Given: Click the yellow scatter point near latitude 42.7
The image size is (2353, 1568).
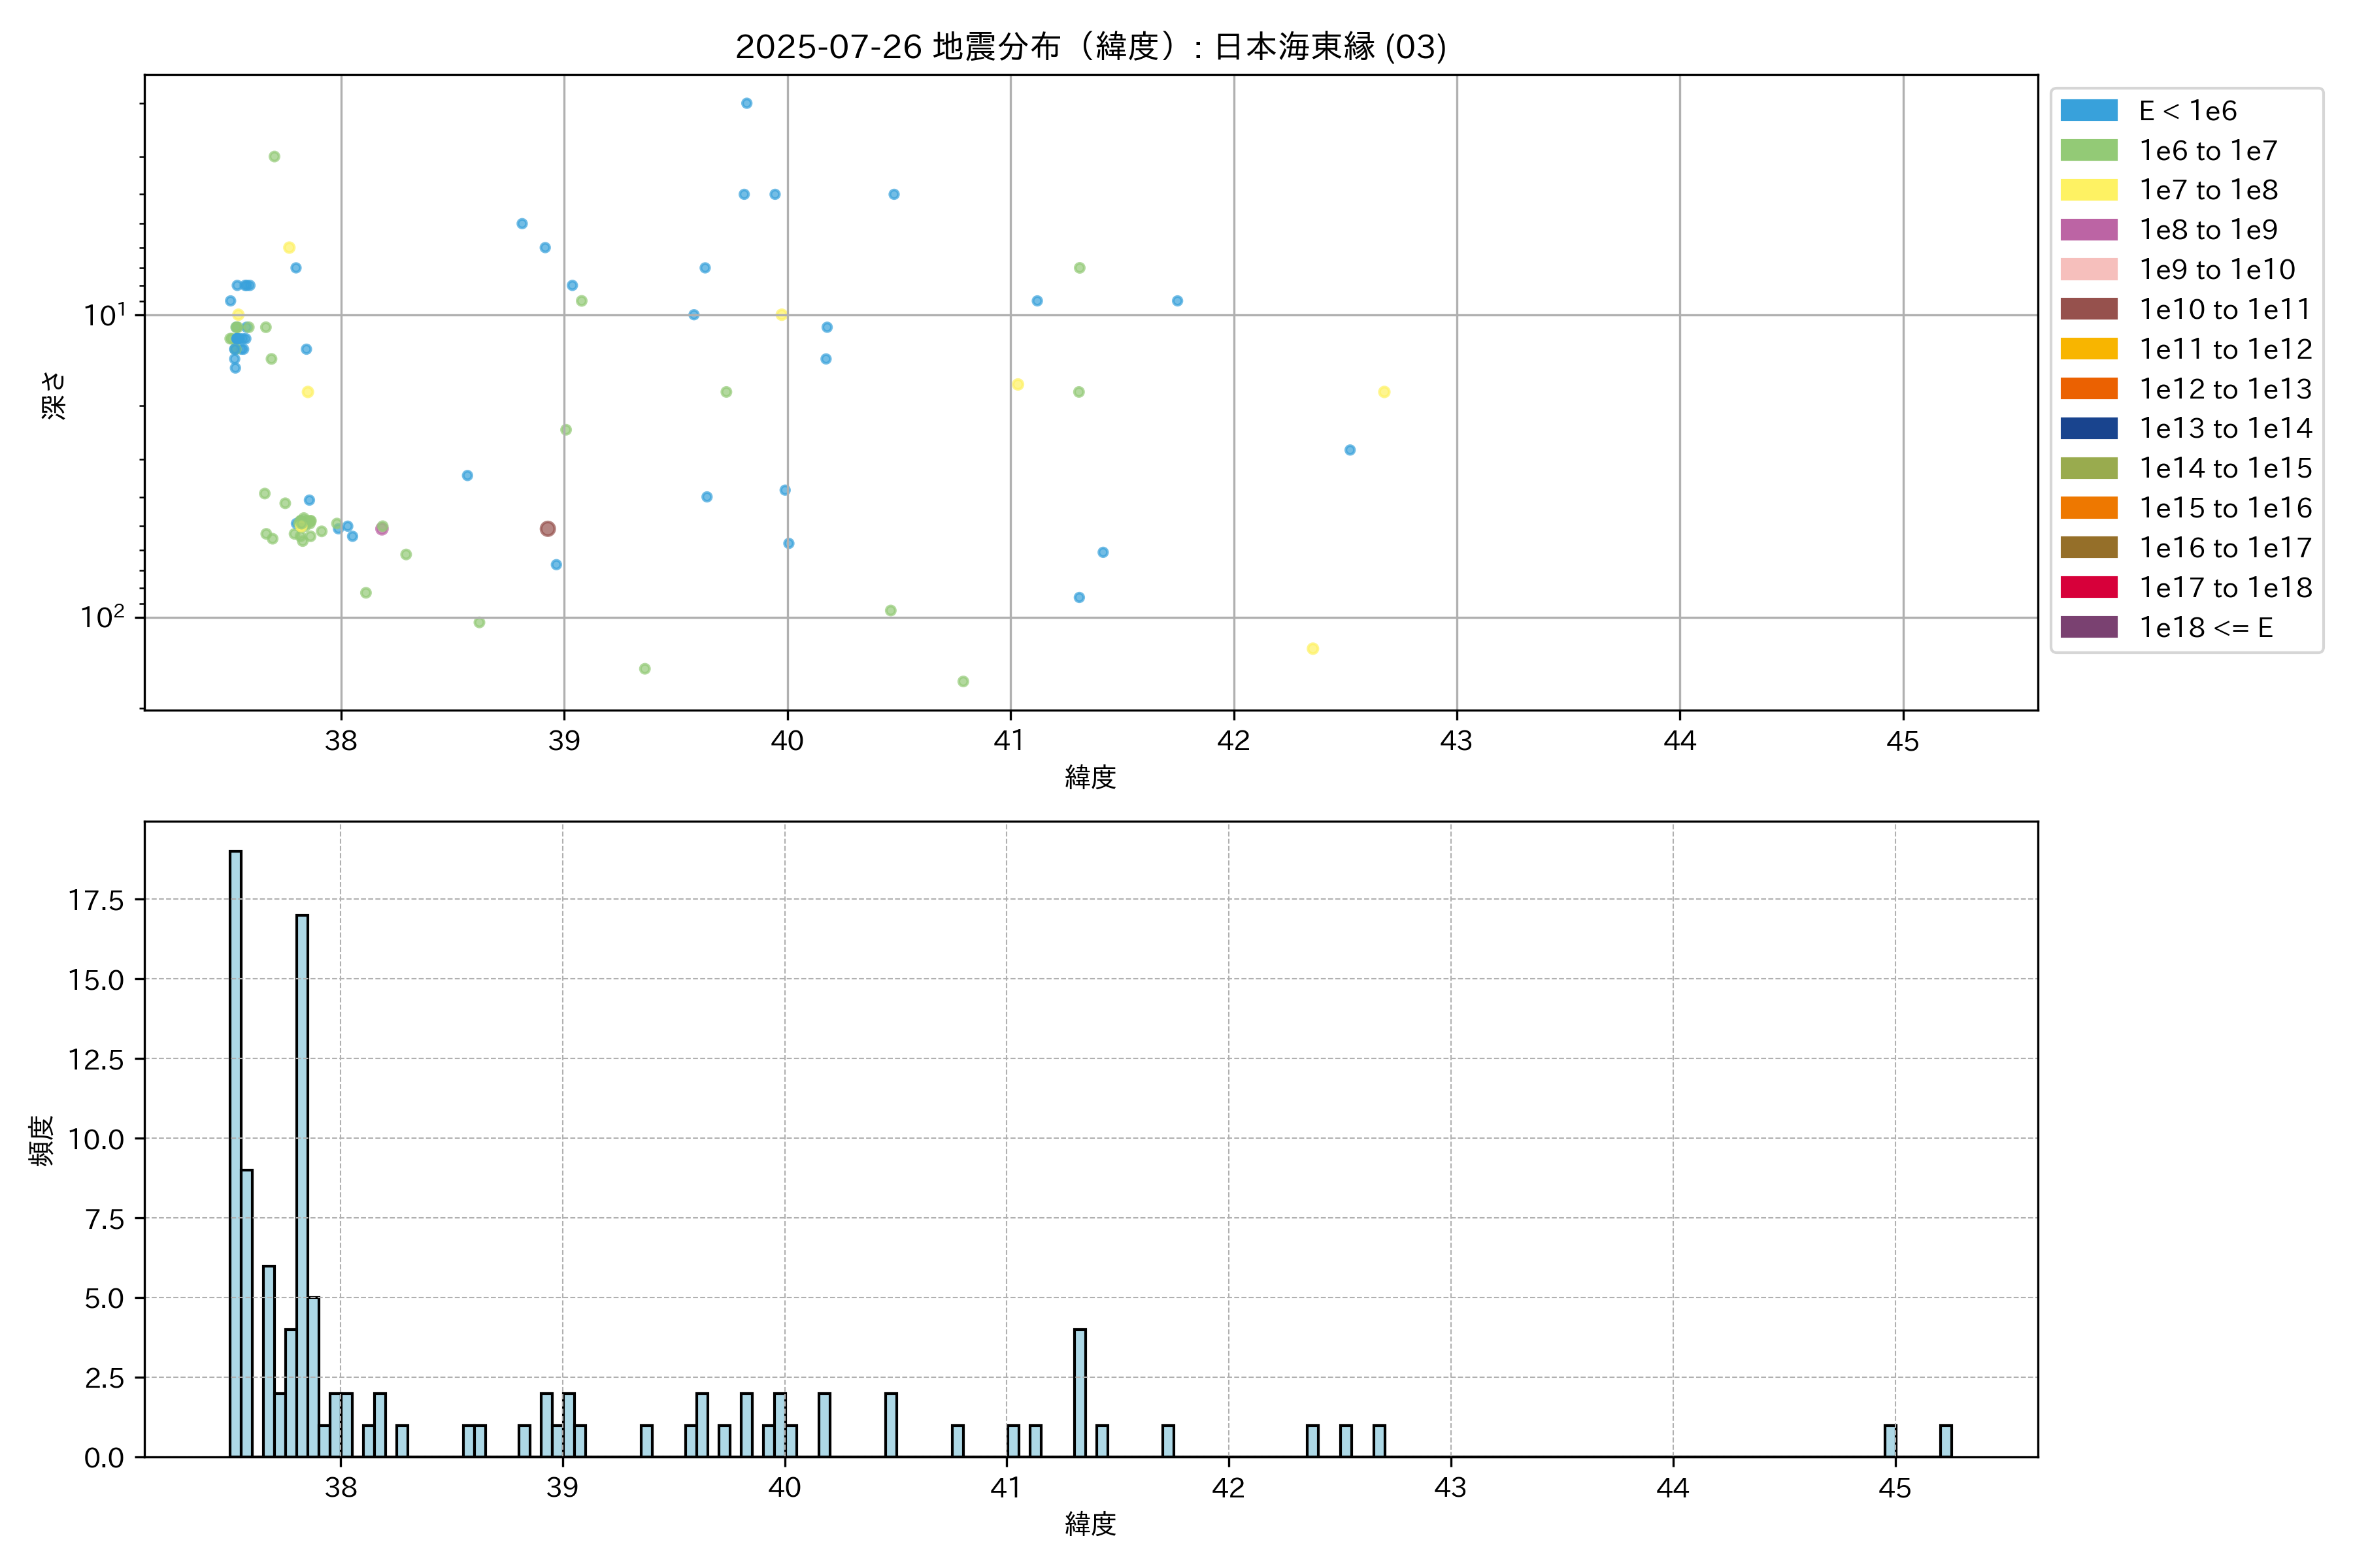Looking at the screenshot, I should pos(1384,392).
